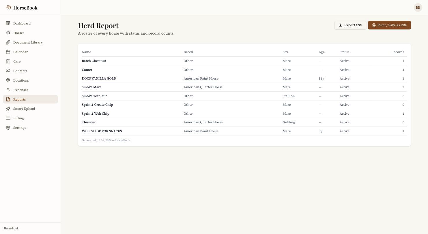This screenshot has height=234, width=428.
Task: Click the Contacts people icon
Action: click(8, 71)
